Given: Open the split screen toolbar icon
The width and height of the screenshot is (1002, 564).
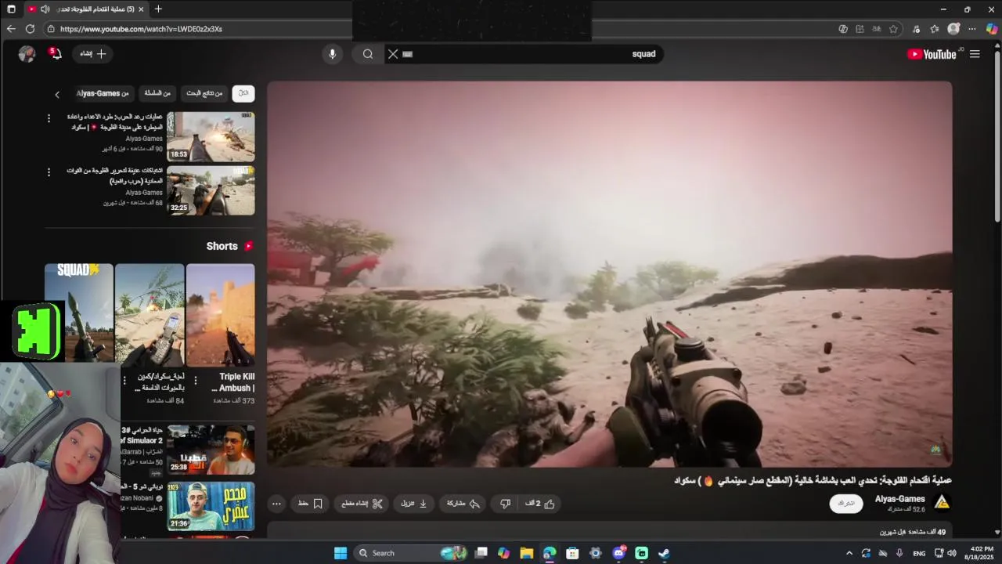Looking at the screenshot, I should (x=860, y=29).
